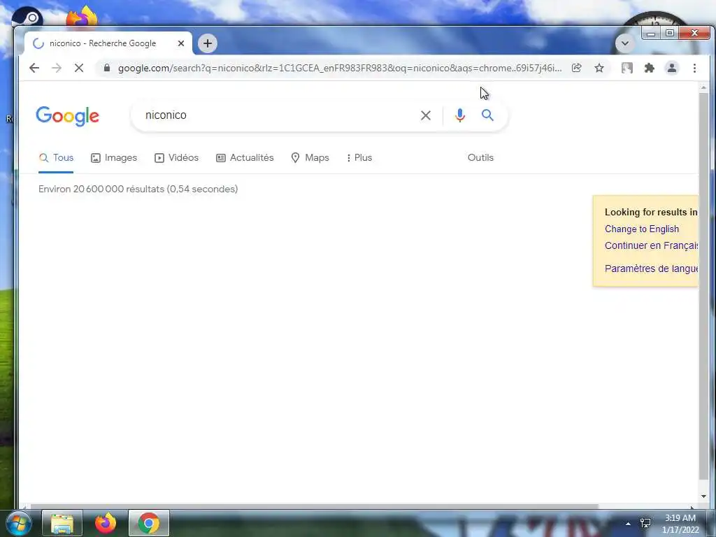Expand the tab search dropdown
Screen dimensions: 716x537
coord(625,43)
